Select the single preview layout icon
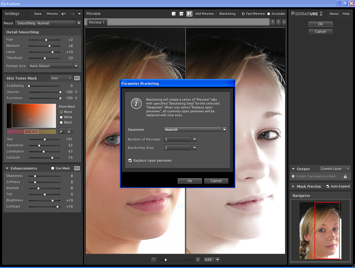The height and width of the screenshot is (268, 355). pyautogui.click(x=174, y=13)
